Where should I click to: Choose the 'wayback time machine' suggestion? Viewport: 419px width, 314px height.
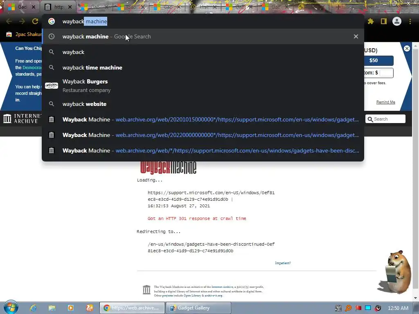tap(203, 67)
